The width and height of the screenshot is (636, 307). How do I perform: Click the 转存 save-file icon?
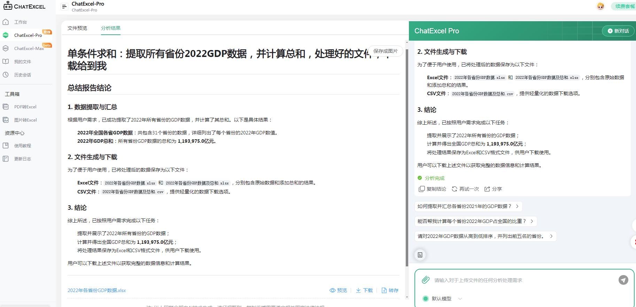(x=384, y=290)
